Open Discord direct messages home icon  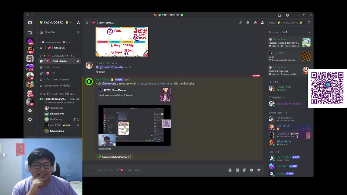pos(30,22)
